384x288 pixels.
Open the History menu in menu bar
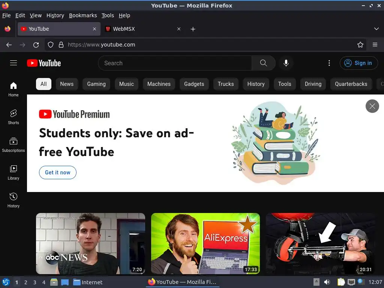click(55, 15)
